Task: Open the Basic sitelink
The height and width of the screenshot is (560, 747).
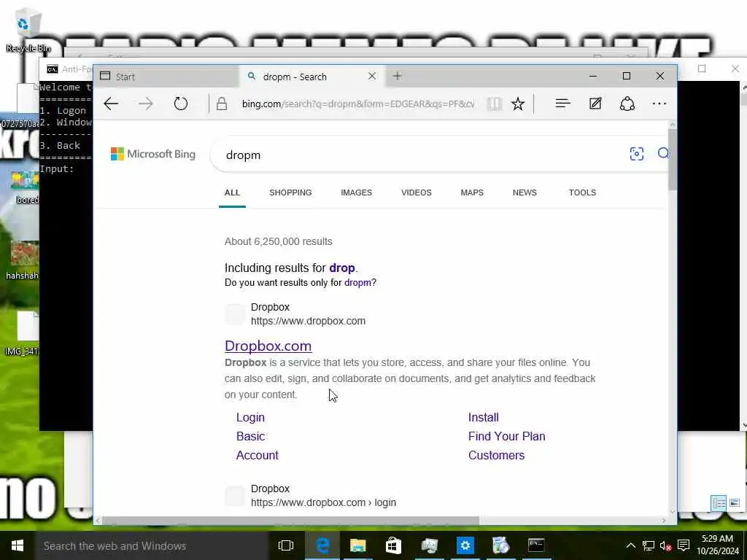Action: tap(251, 436)
